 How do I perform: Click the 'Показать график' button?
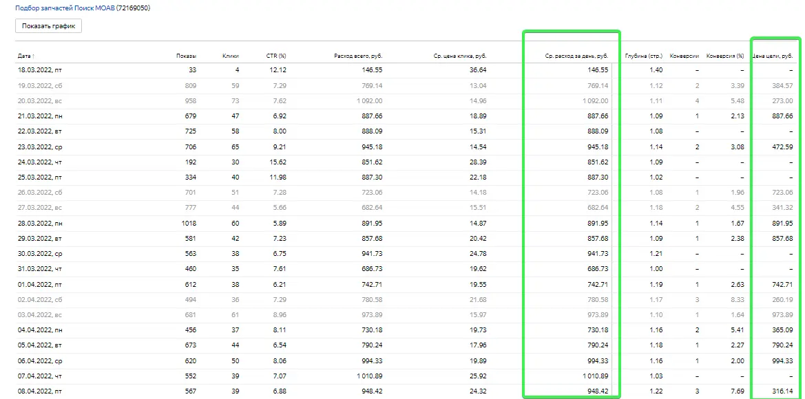click(49, 25)
